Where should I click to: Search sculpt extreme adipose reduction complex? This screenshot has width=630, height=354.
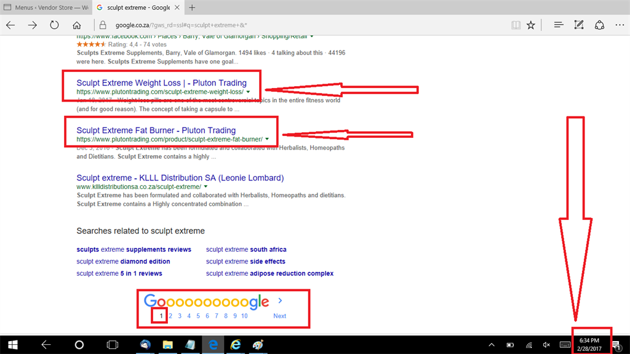pyautogui.click(x=269, y=273)
